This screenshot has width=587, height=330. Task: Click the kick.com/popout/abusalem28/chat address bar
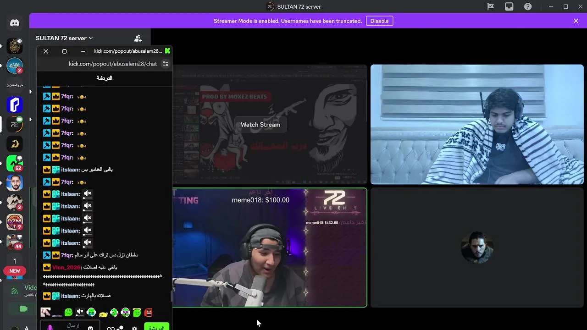click(113, 64)
